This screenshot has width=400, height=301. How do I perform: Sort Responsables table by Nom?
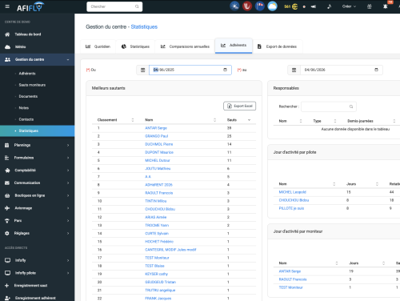(x=290, y=121)
